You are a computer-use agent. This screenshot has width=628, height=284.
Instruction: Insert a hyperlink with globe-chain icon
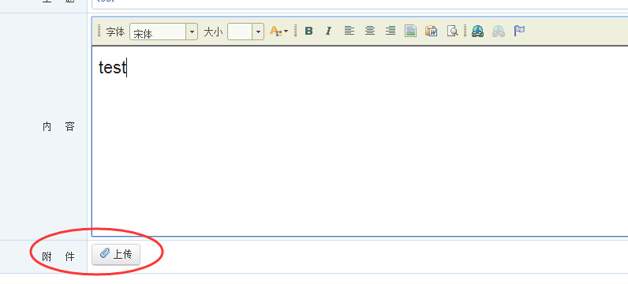477,31
